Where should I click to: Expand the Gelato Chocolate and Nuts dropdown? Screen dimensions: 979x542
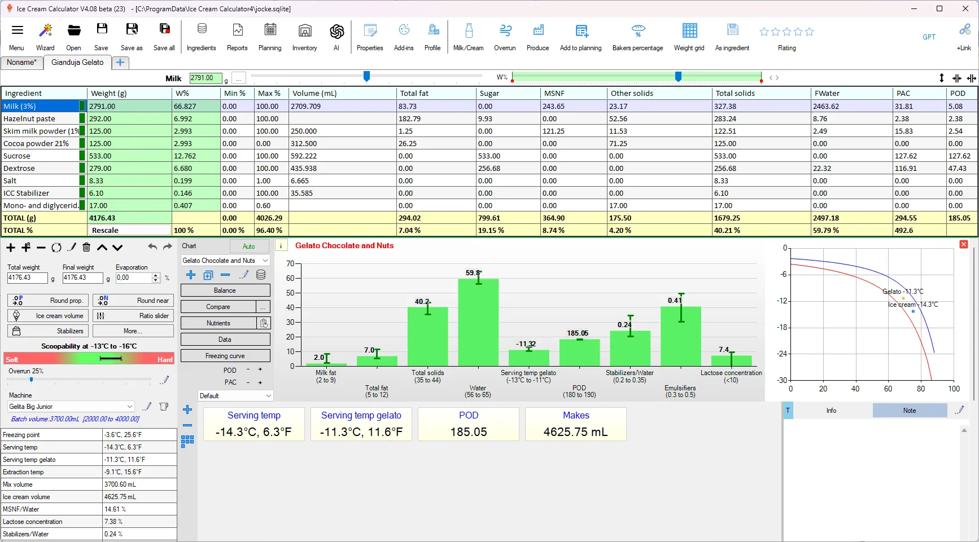click(265, 261)
